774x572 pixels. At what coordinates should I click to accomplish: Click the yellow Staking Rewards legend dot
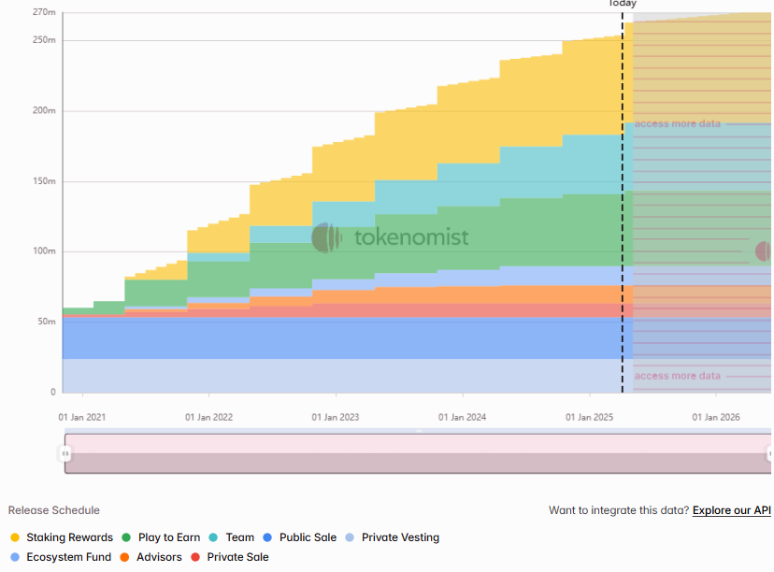pos(14,537)
